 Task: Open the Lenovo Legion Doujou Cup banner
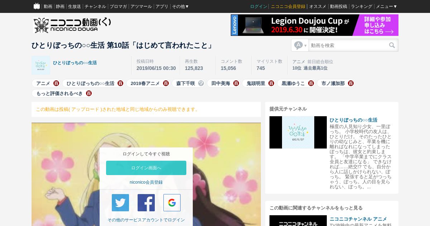tap(315, 25)
